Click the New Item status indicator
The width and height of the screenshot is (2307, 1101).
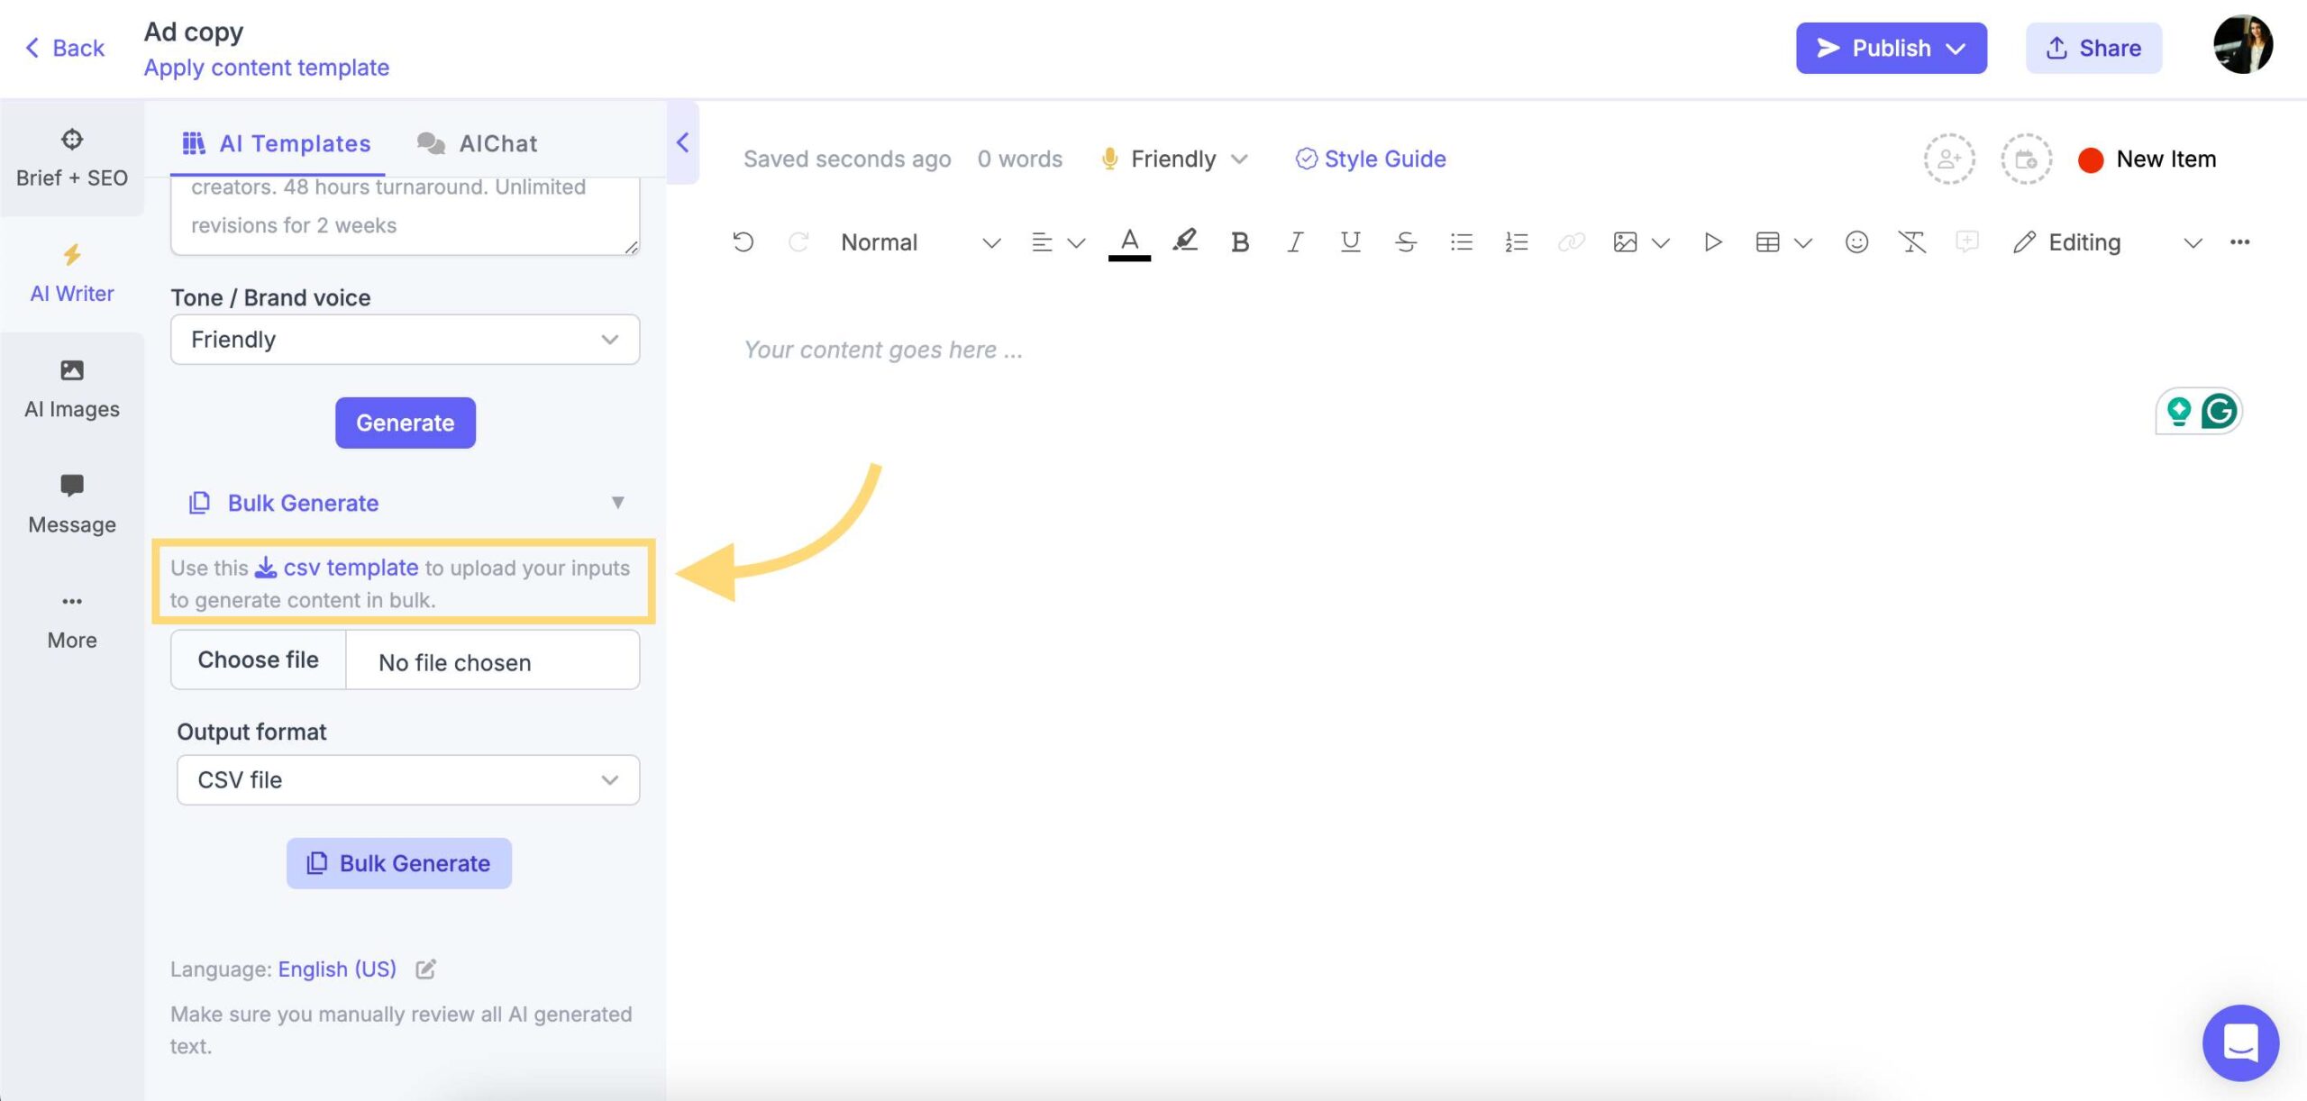[2147, 159]
